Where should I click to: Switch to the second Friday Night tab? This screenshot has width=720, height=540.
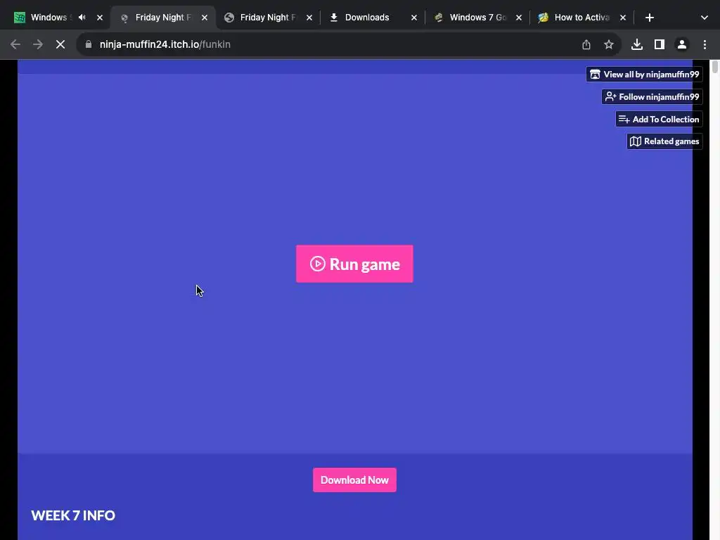click(x=262, y=18)
